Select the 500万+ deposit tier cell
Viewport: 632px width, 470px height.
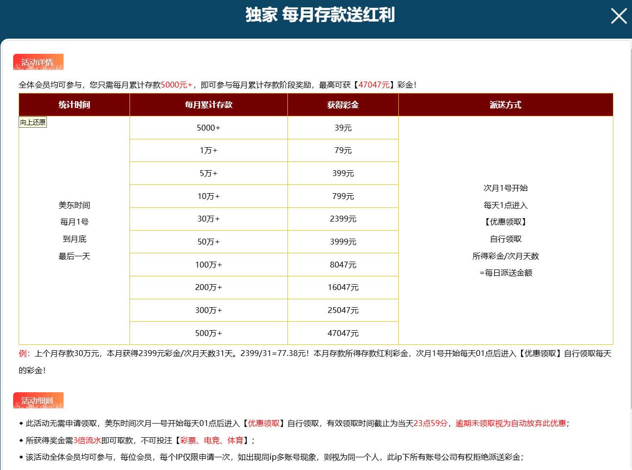tap(209, 333)
